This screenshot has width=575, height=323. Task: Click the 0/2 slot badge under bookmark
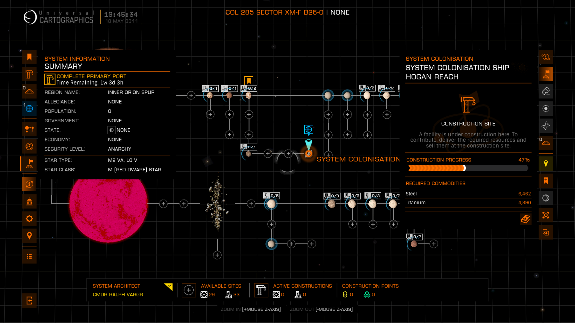point(249,89)
